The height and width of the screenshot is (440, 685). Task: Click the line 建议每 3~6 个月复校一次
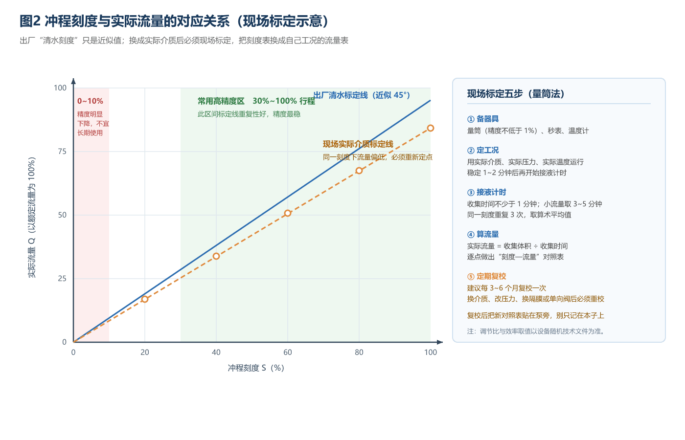click(x=507, y=288)
